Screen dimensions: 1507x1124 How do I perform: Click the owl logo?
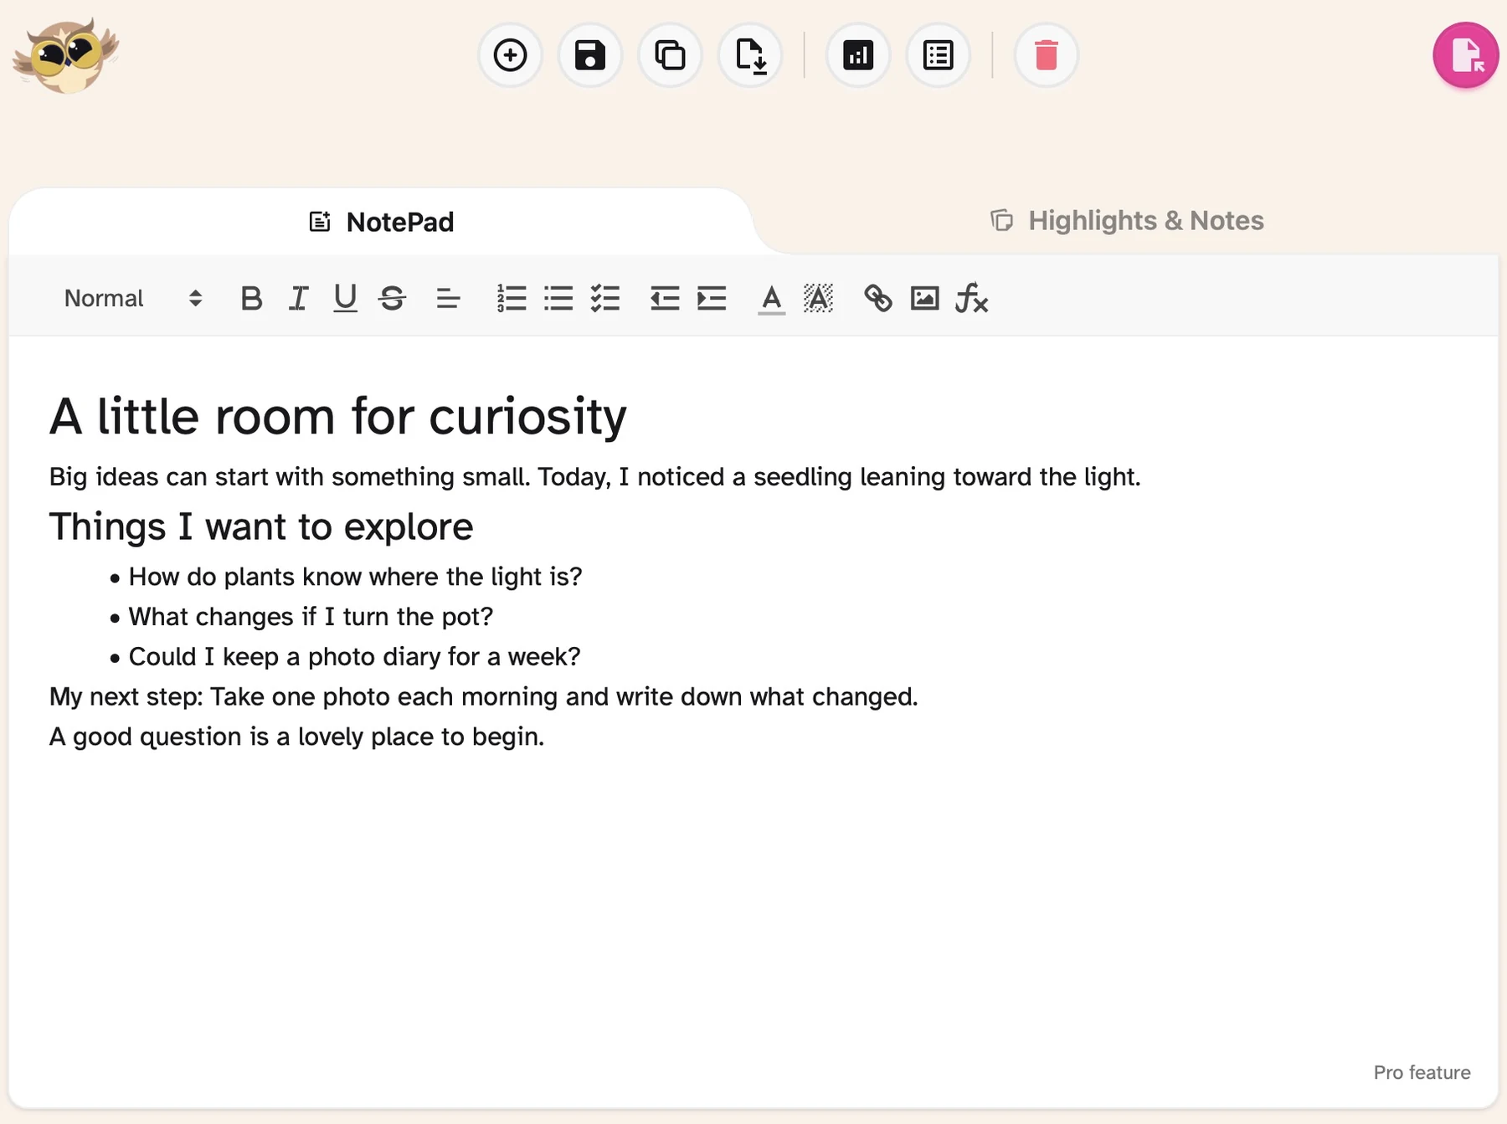coord(65,55)
